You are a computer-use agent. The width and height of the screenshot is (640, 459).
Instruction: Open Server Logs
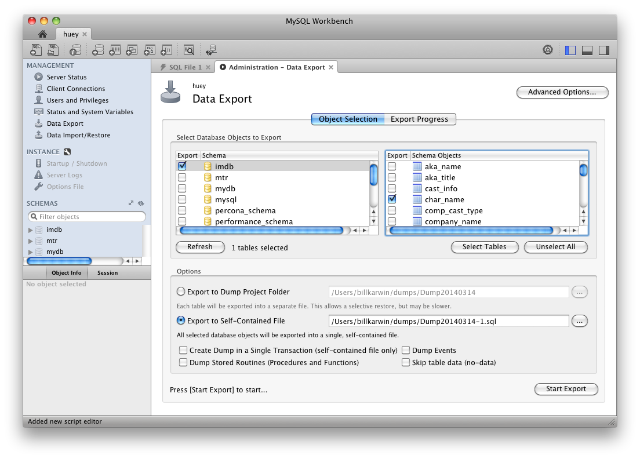click(x=64, y=175)
